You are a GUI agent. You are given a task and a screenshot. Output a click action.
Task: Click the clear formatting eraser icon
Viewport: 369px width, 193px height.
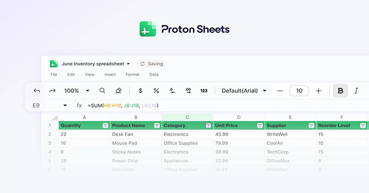(119, 91)
